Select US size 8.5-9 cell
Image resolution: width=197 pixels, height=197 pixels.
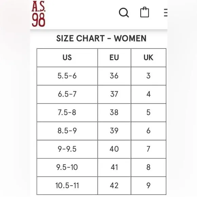(67, 131)
